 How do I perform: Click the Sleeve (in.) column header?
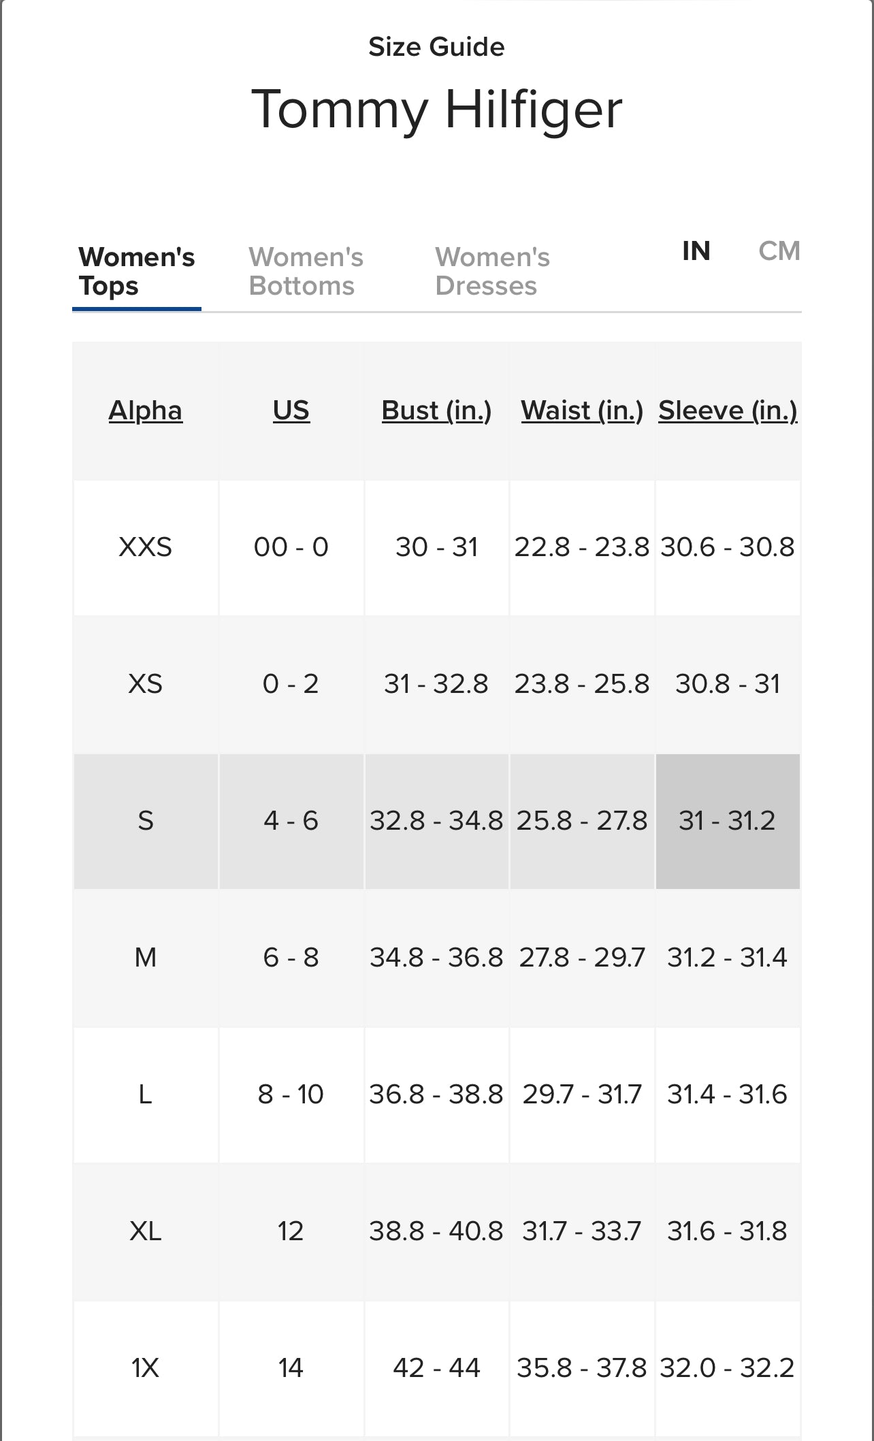(x=728, y=410)
